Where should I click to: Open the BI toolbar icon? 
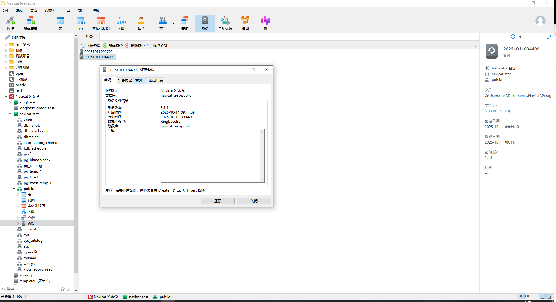click(266, 23)
